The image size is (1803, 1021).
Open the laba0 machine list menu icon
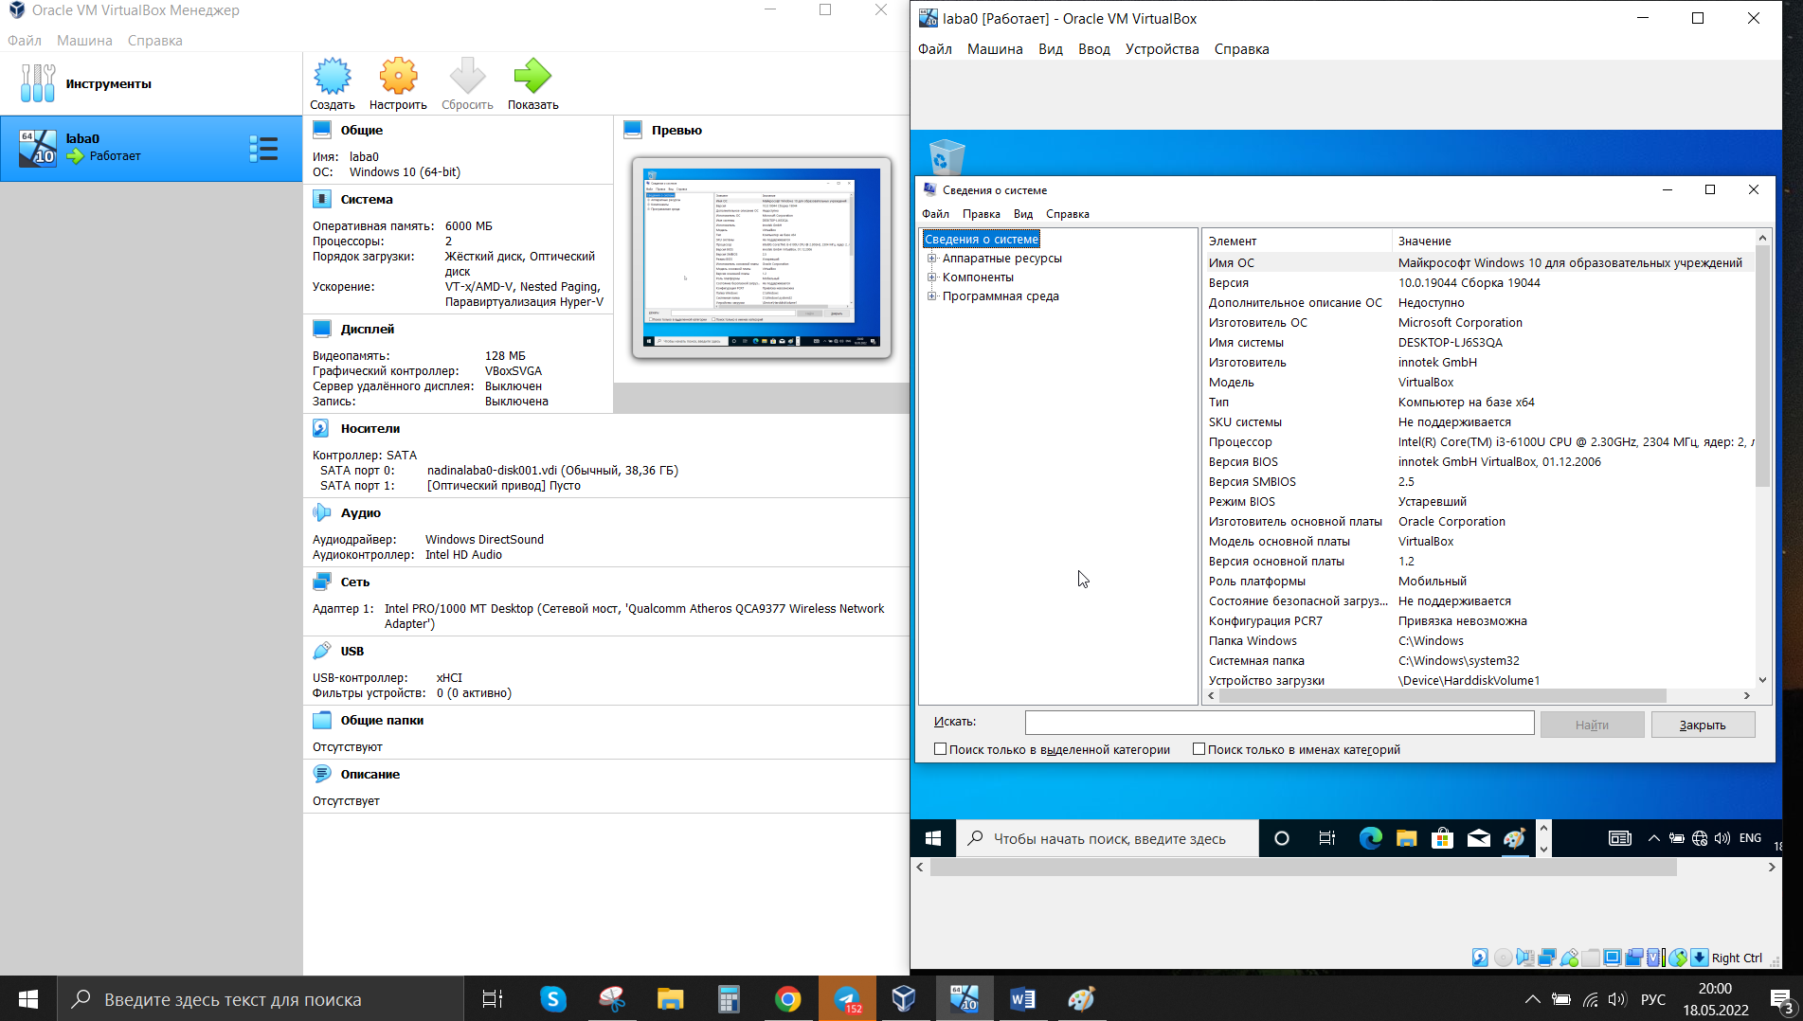tap(263, 149)
